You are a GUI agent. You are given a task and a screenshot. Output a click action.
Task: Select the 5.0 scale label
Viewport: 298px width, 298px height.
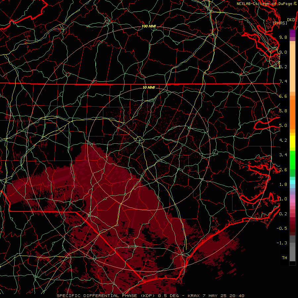283,125
